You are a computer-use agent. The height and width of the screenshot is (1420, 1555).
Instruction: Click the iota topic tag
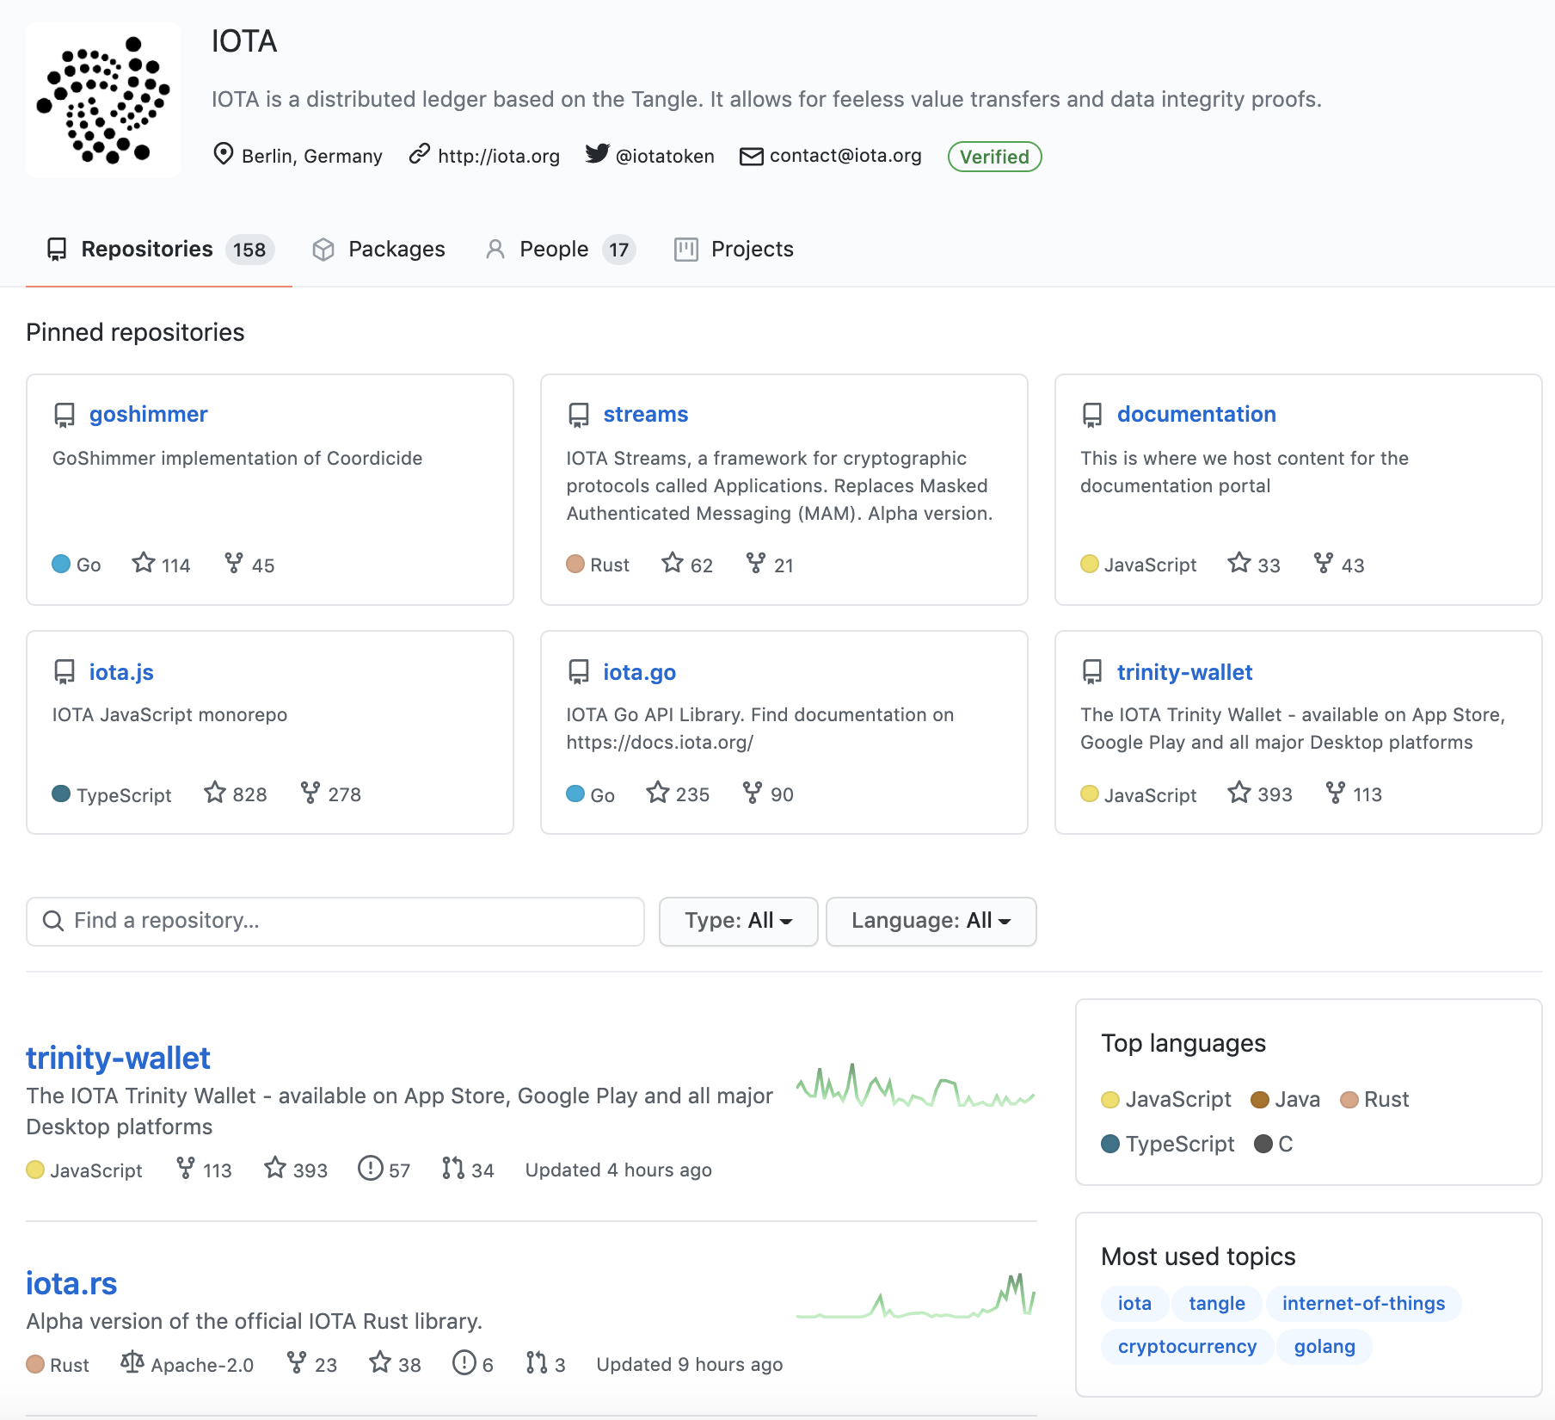(1134, 1303)
